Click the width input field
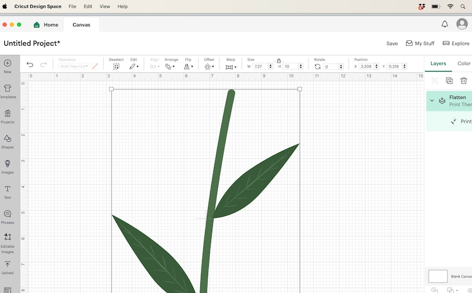Screen dimensions: 472x293 260,66
